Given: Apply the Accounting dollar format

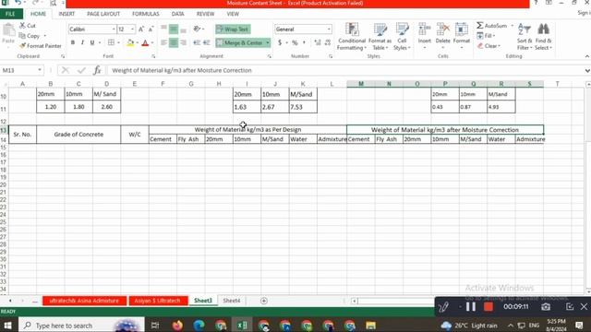Looking at the screenshot, I should (x=280, y=42).
